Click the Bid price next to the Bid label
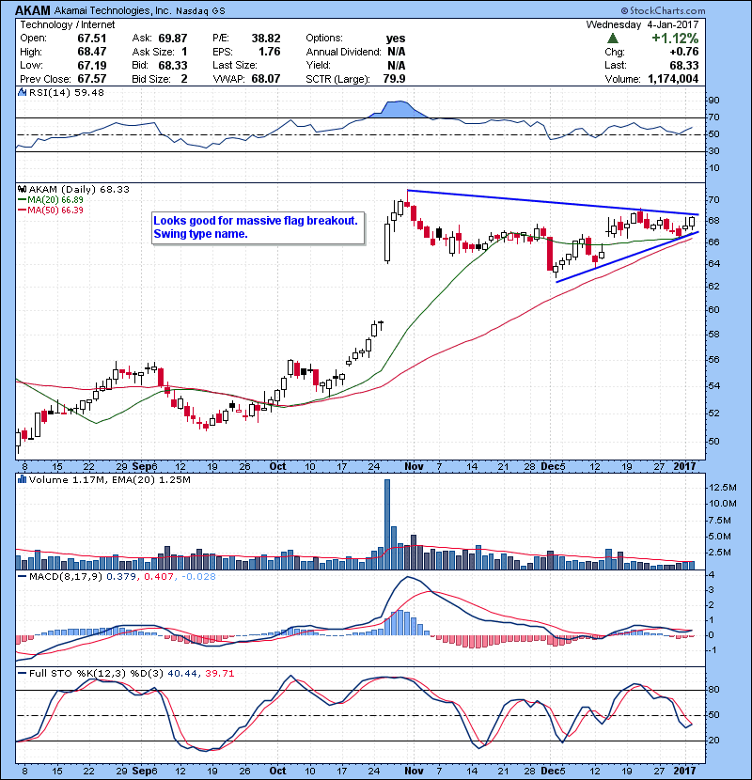 tap(173, 65)
